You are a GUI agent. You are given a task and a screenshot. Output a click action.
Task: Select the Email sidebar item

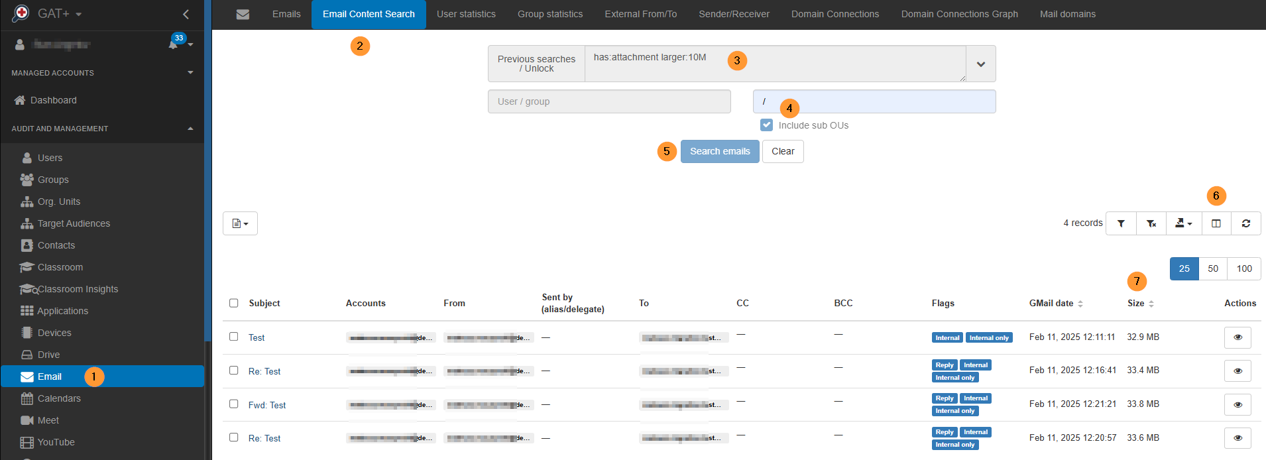tap(102, 376)
